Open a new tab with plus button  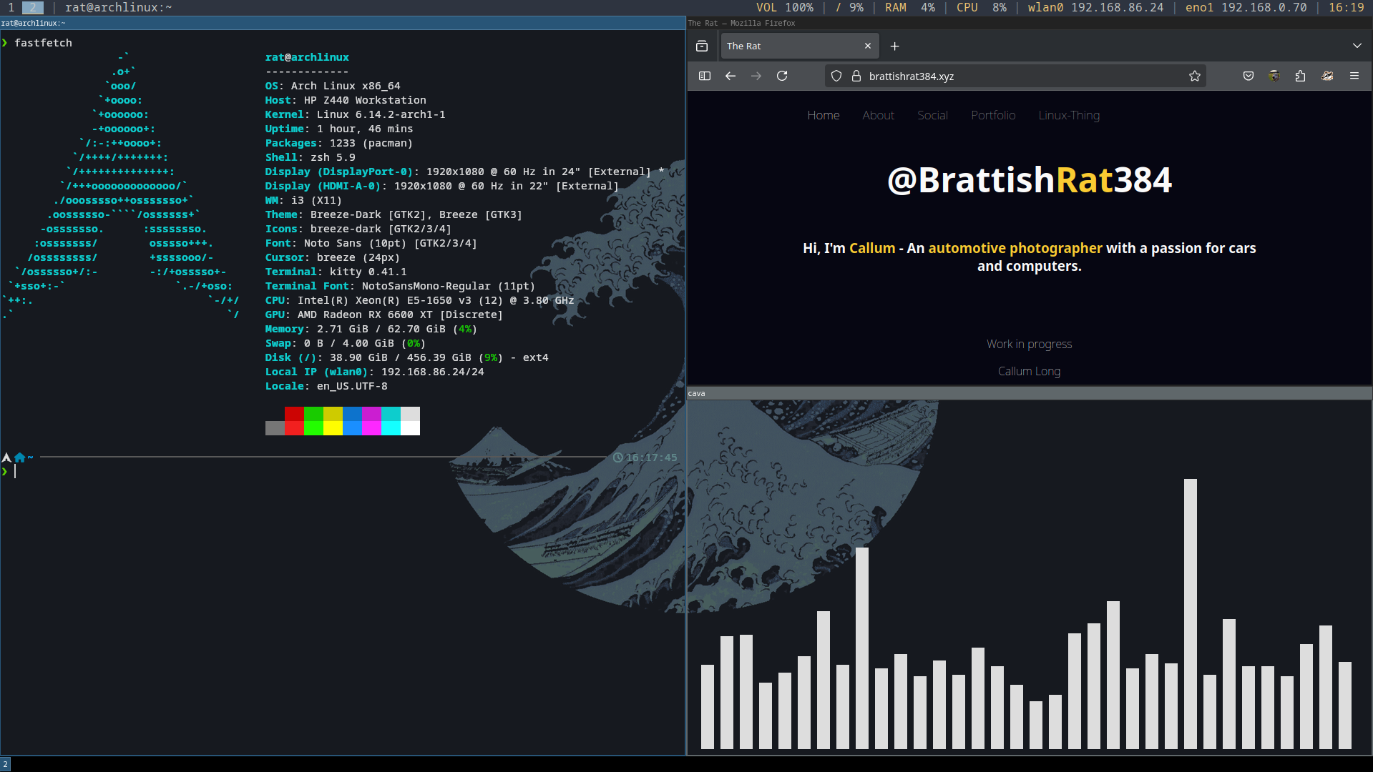(894, 46)
